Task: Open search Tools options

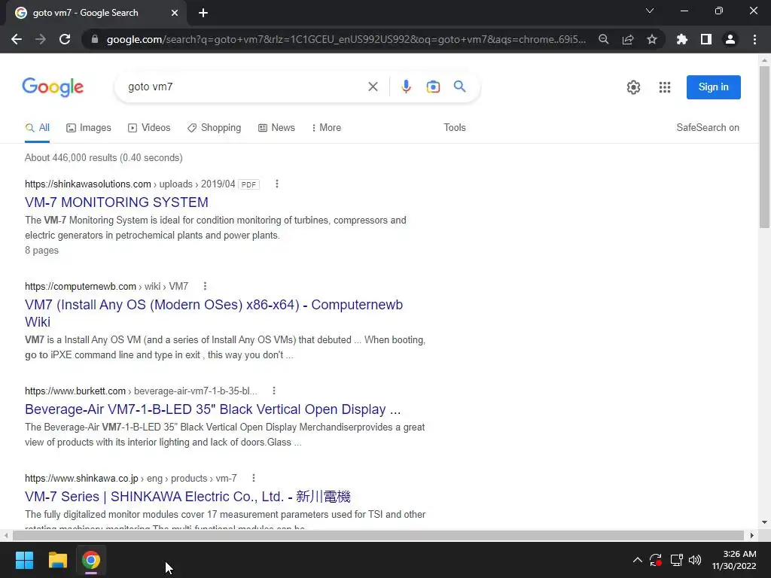Action: [454, 128]
